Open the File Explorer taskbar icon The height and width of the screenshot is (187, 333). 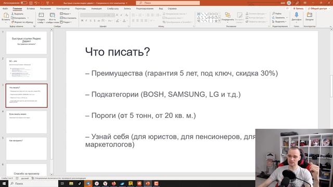(71, 183)
